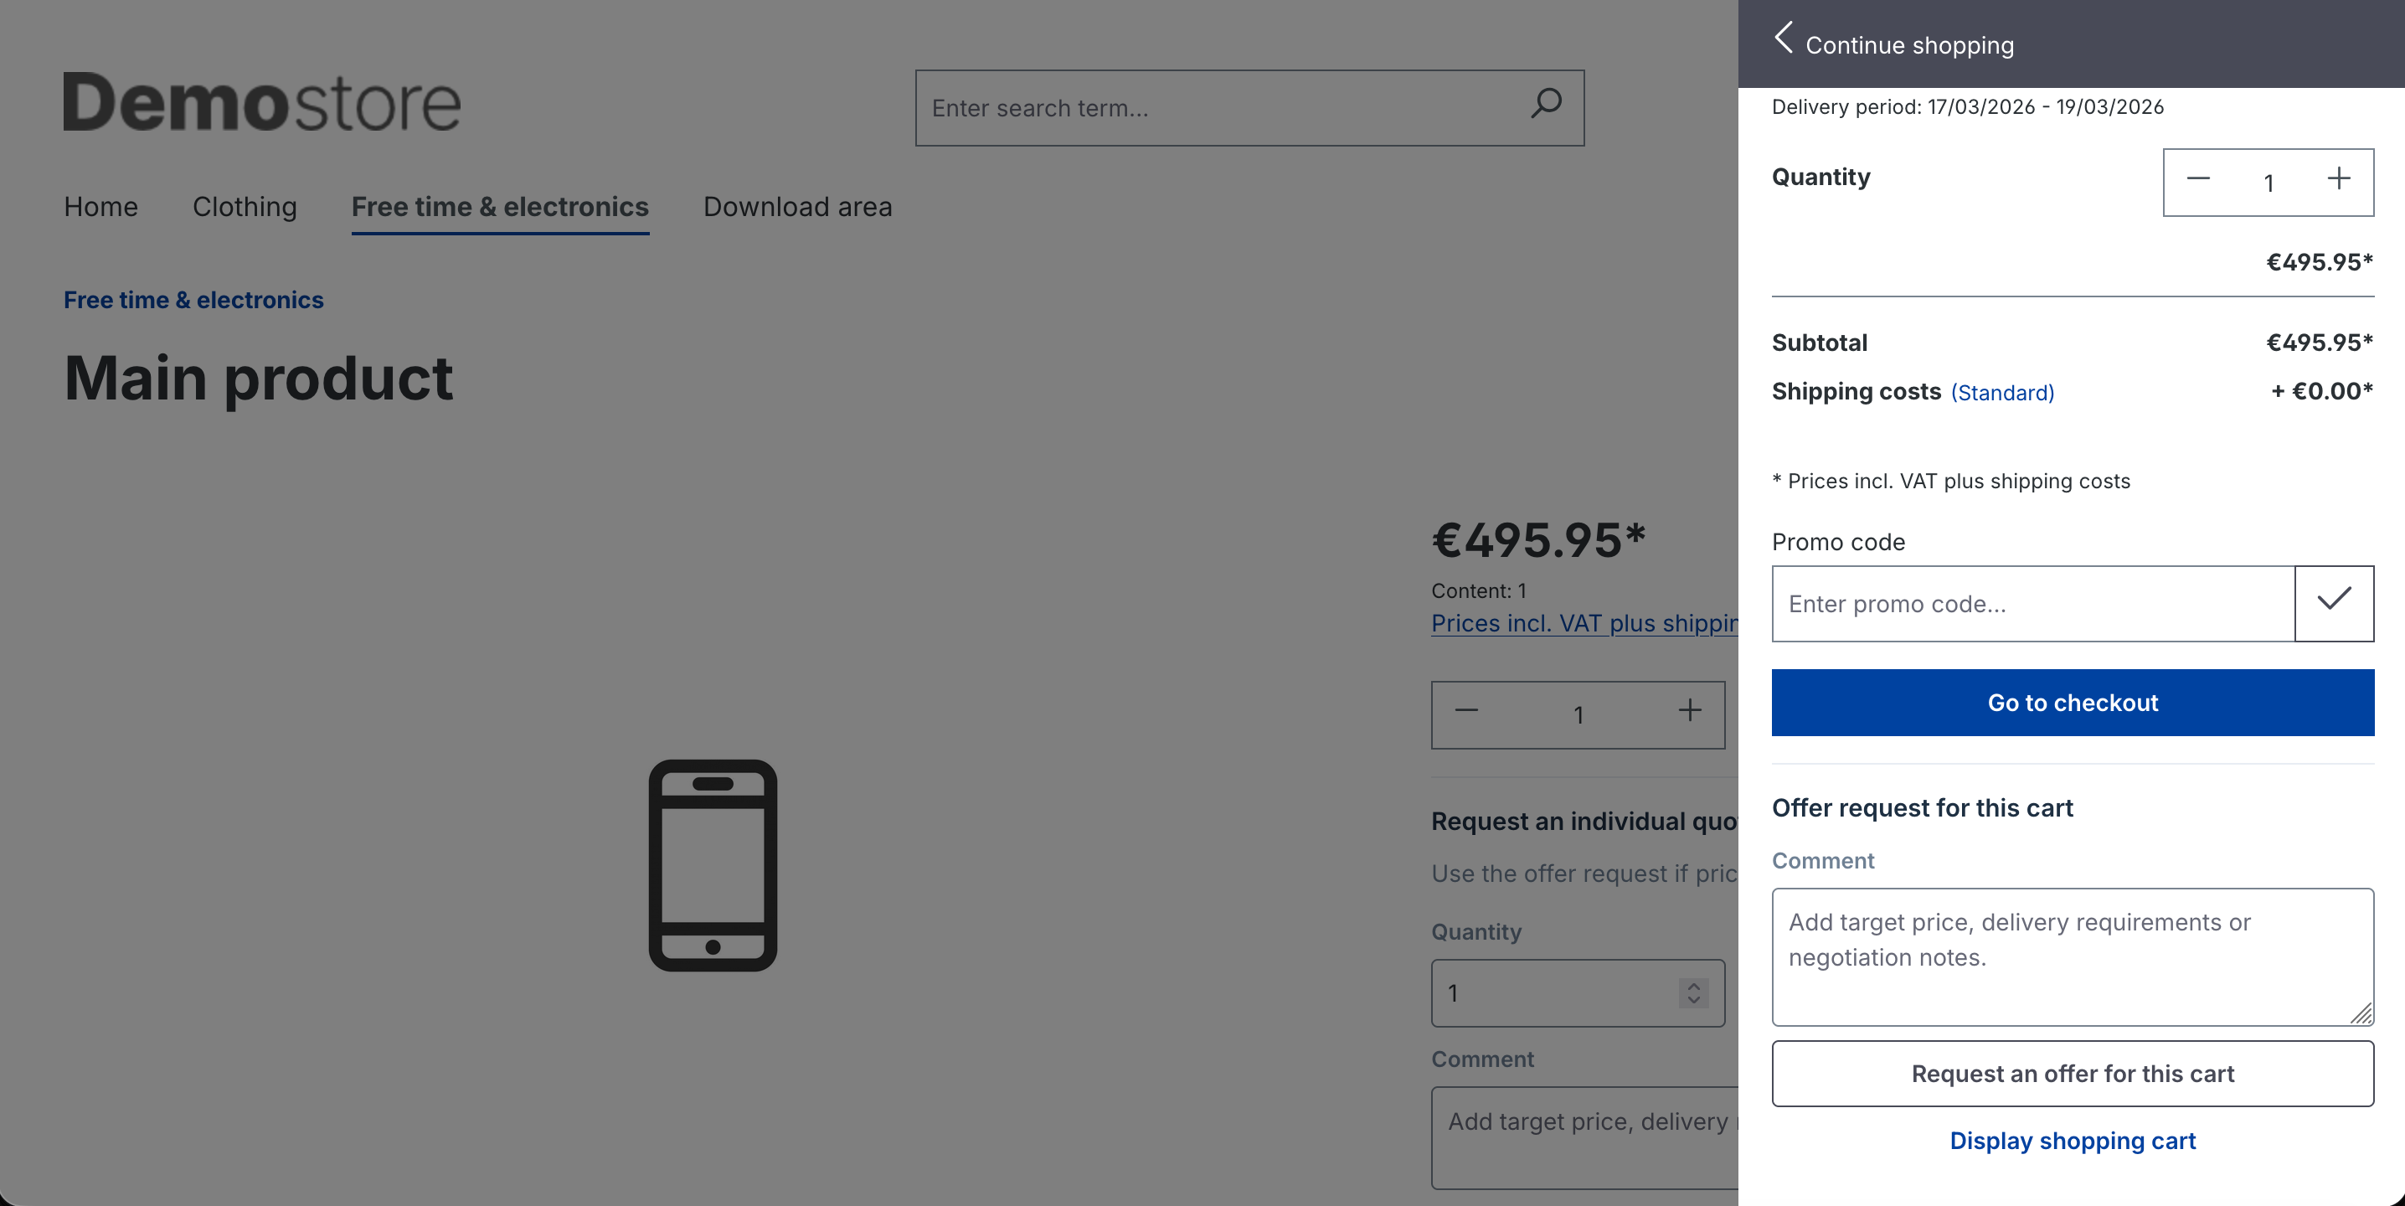Click the Free time & electronics breadcrumb
2405x1206 pixels.
pos(193,300)
